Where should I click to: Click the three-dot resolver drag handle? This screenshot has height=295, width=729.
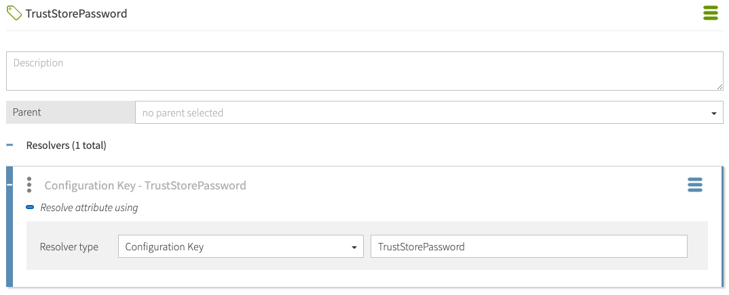[29, 185]
